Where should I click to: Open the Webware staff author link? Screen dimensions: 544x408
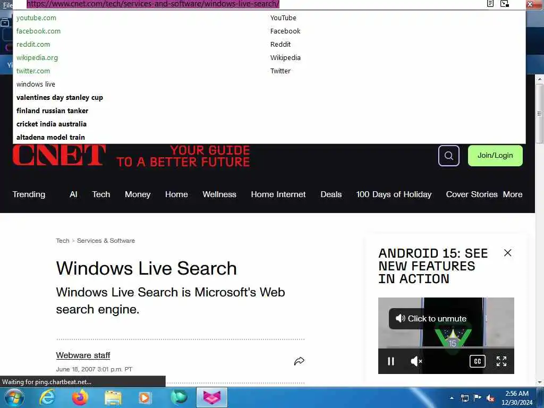[x=83, y=355]
